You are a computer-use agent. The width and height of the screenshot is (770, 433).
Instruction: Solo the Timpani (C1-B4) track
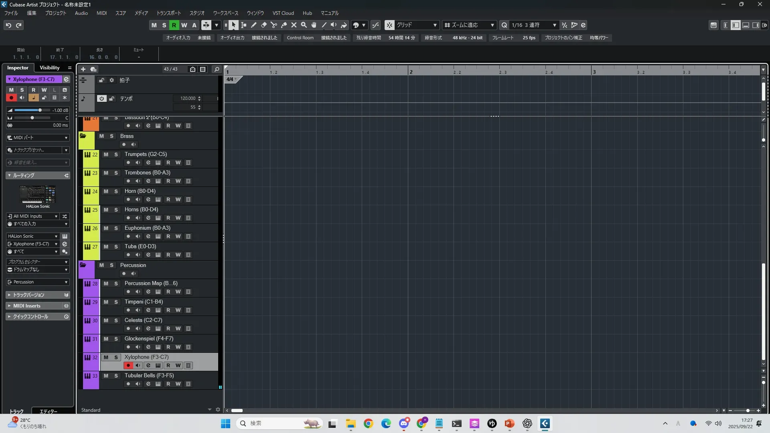point(116,302)
